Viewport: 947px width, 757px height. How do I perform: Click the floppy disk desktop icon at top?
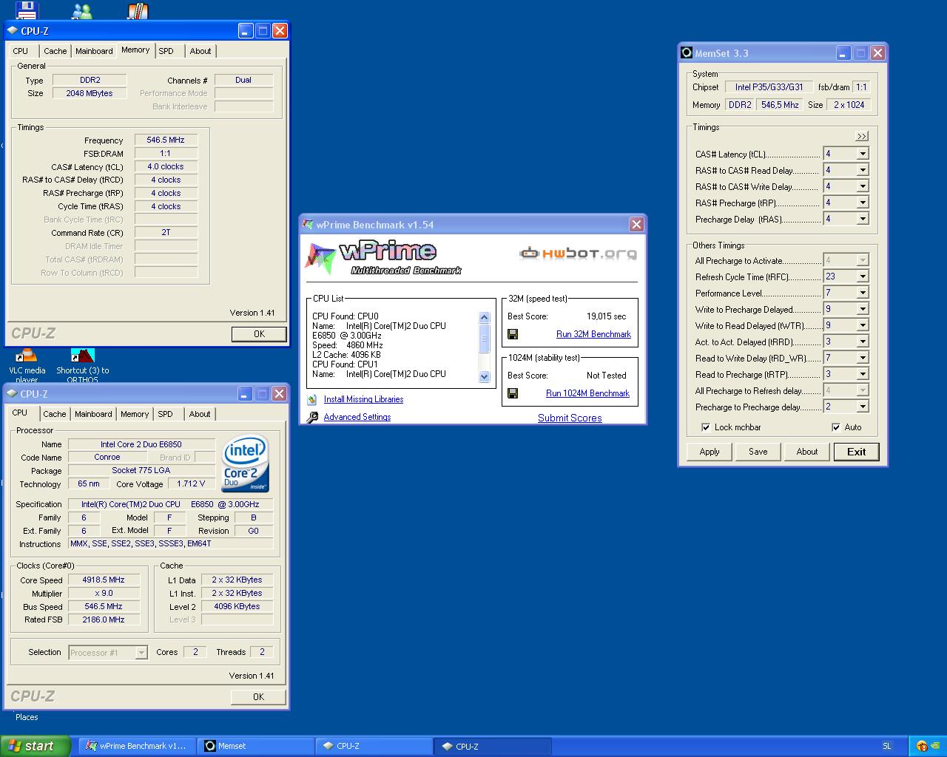(x=26, y=10)
